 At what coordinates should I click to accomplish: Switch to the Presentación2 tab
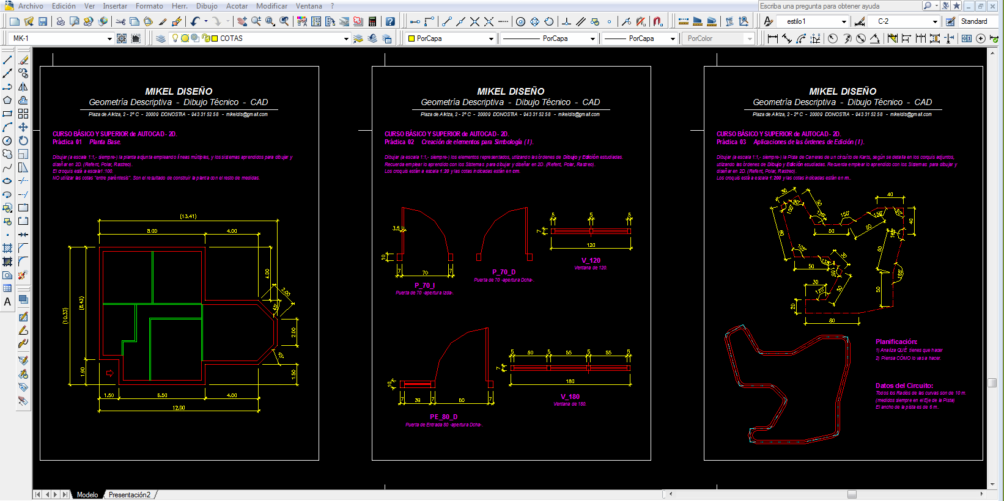point(130,495)
